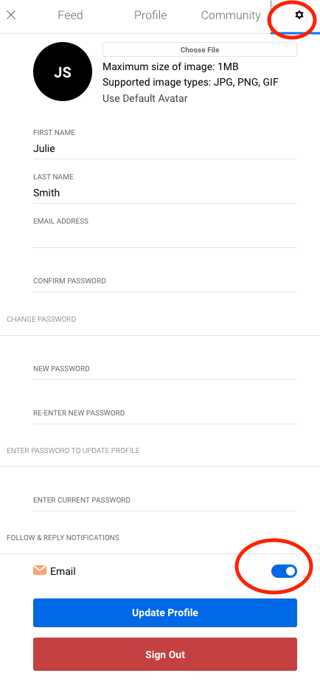The width and height of the screenshot is (320, 687).
Task: Click the Update Profile button
Action: tap(165, 612)
